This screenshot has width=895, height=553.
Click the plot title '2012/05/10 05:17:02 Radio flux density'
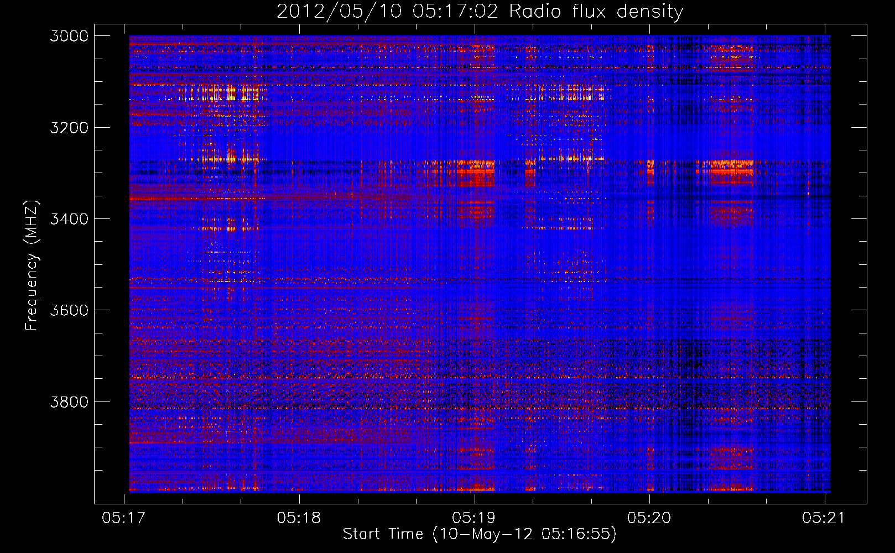point(480,12)
